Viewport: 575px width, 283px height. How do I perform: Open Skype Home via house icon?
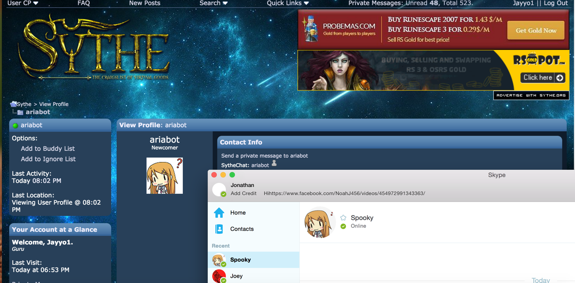tap(219, 212)
